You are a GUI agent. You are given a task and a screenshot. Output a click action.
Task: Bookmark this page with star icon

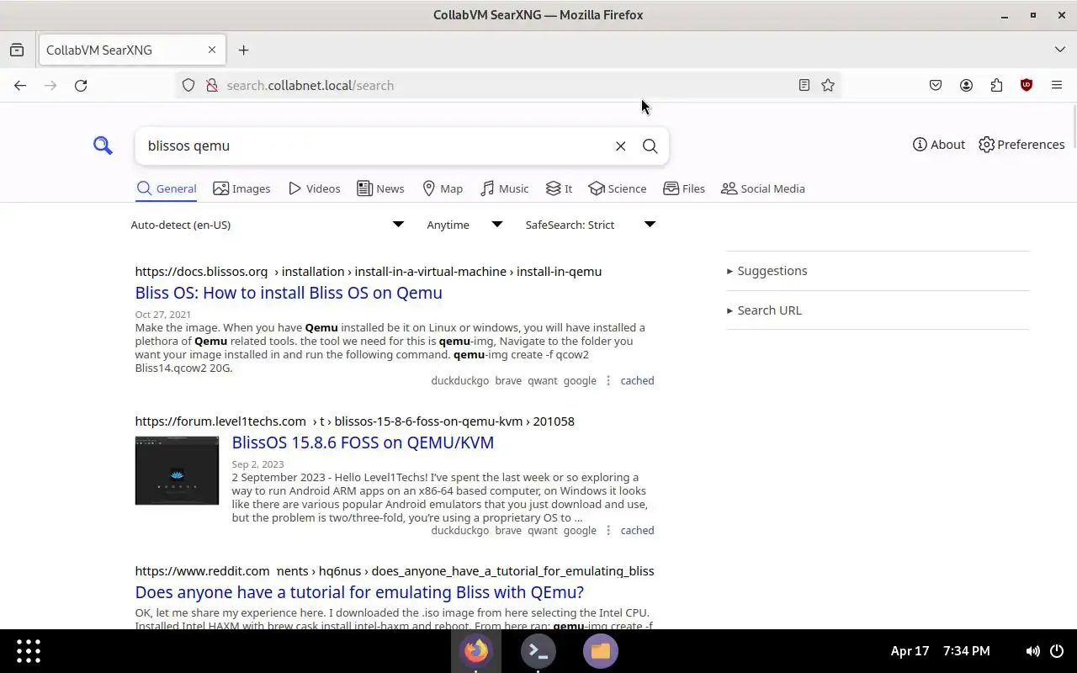click(x=828, y=85)
